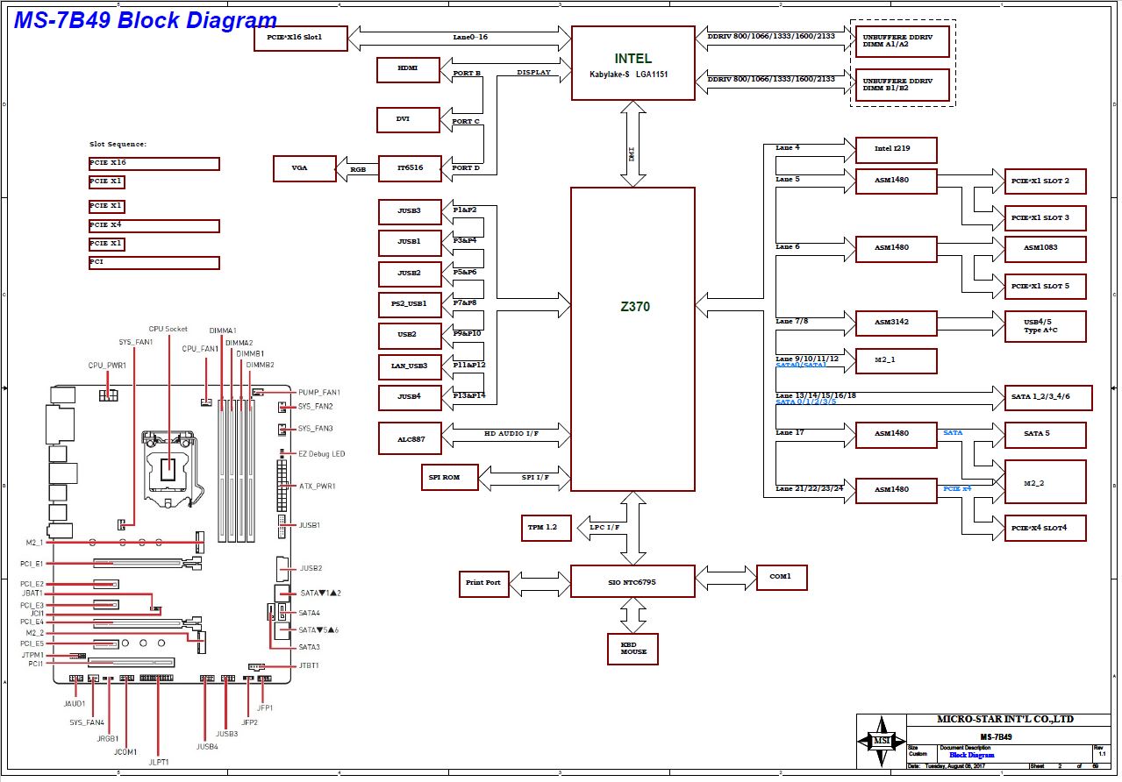This screenshot has height=782, width=1122.
Task: Click the IT6516 converter block
Action: click(410, 168)
